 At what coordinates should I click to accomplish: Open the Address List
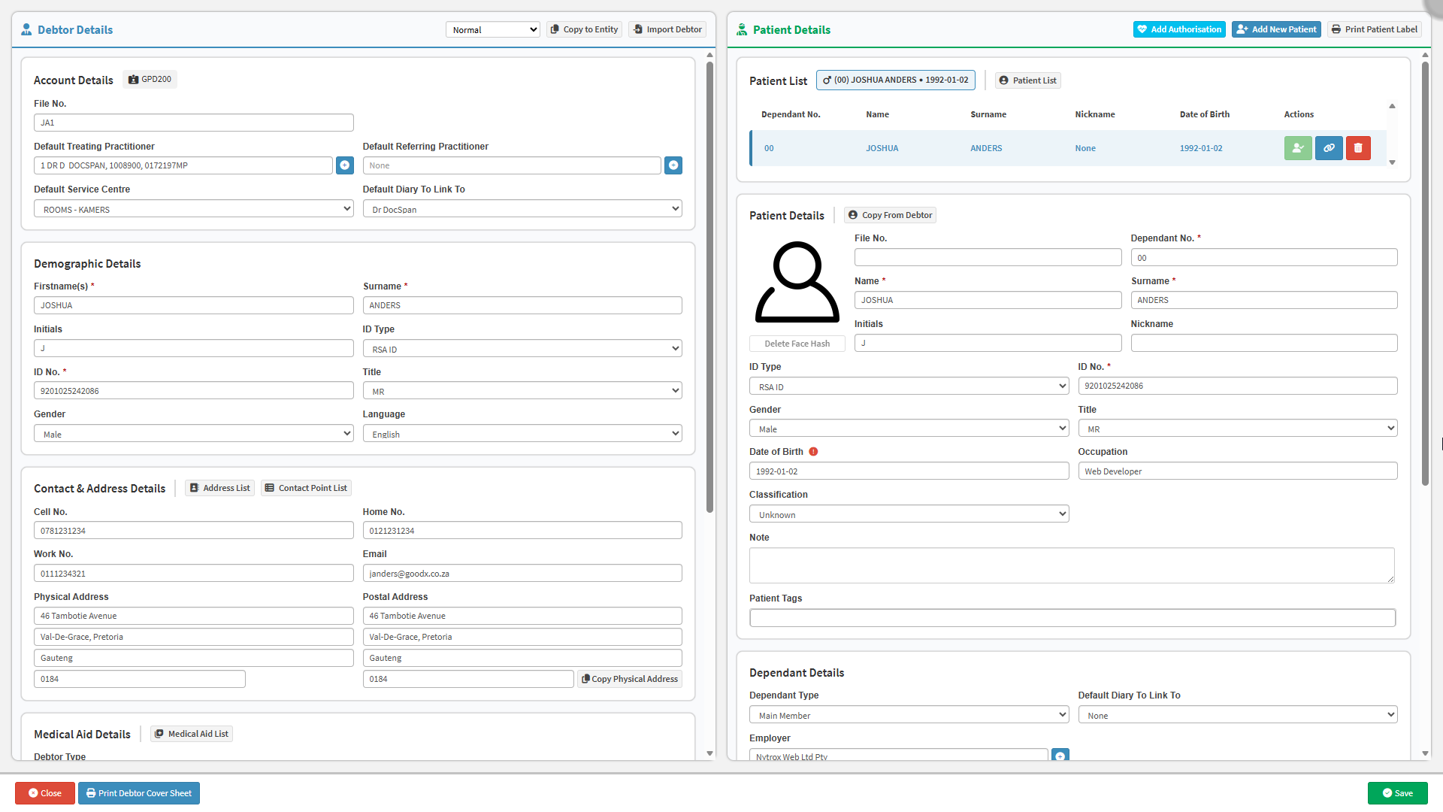pos(219,488)
